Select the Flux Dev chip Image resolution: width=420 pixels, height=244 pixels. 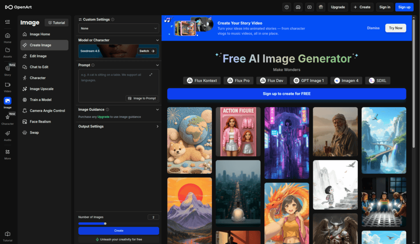pyautogui.click(x=272, y=81)
